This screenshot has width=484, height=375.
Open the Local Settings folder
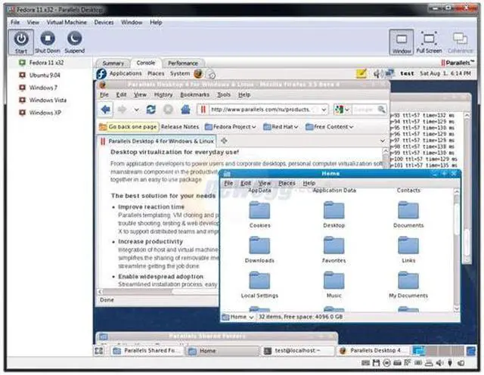pos(259,285)
